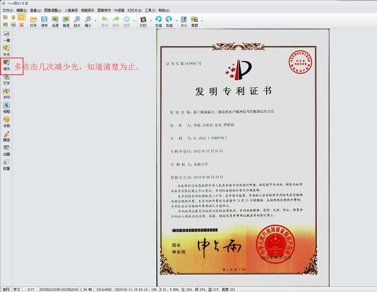
Task: Expand the dropdown arrow next to 裁剪
Action: coord(202,21)
